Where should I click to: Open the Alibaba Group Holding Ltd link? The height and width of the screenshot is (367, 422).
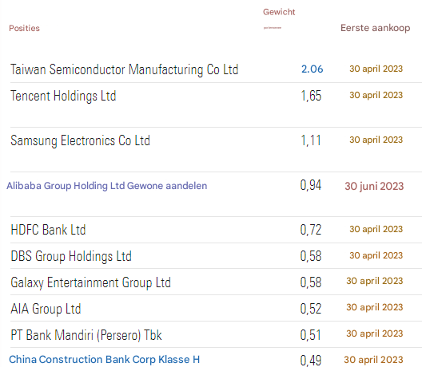point(107,186)
